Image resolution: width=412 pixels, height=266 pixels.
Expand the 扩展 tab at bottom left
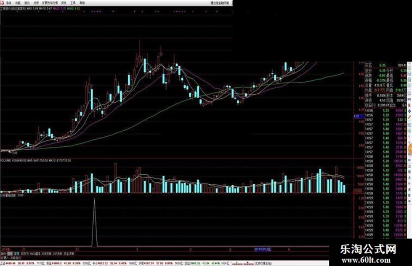click(x=4, y=258)
